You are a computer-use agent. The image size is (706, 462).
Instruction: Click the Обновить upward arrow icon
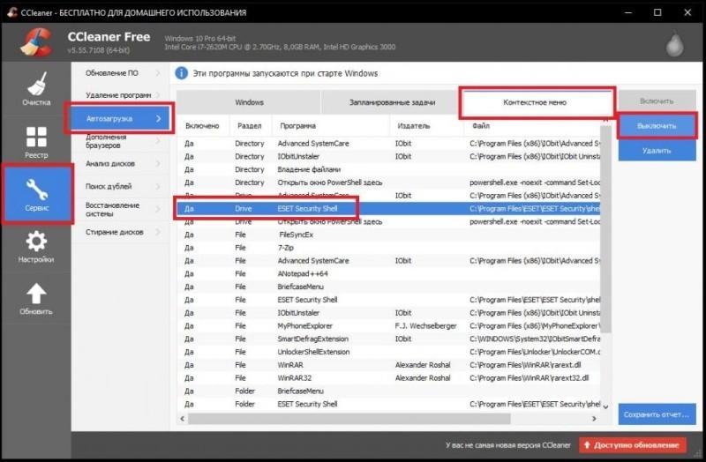pyautogui.click(x=35, y=294)
